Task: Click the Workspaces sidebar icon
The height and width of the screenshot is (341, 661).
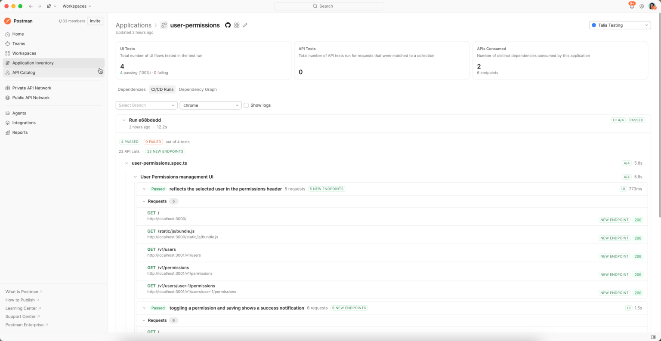Action: [x=7, y=53]
